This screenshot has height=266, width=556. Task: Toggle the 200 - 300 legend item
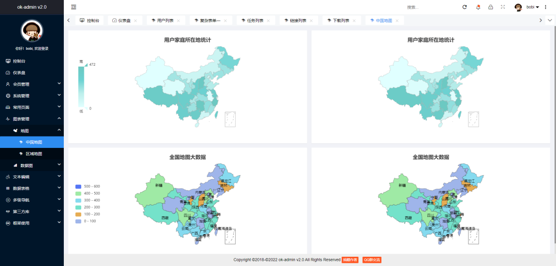pyautogui.click(x=88, y=207)
